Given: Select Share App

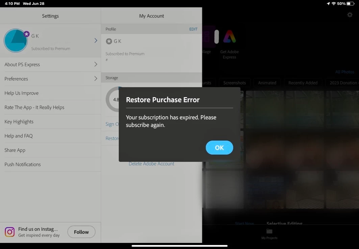Looking at the screenshot, I should click(x=50, y=150).
